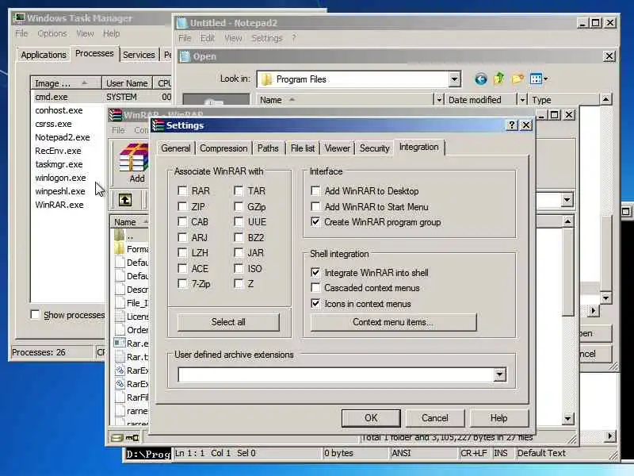Expand the Date modified column dropdown

pos(522,100)
